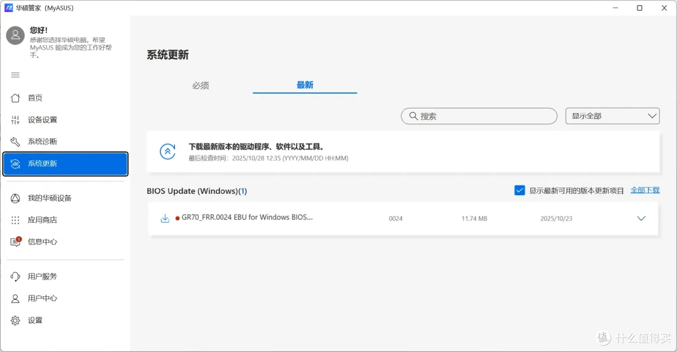Click the 11.74 MB size value
This screenshot has width=677, height=352.
(474, 218)
